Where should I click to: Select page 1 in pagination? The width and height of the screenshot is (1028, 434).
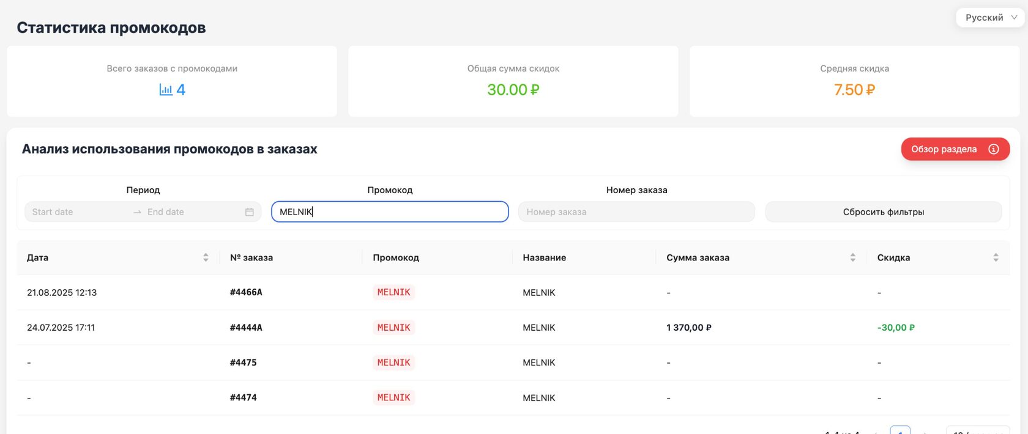tap(900, 430)
